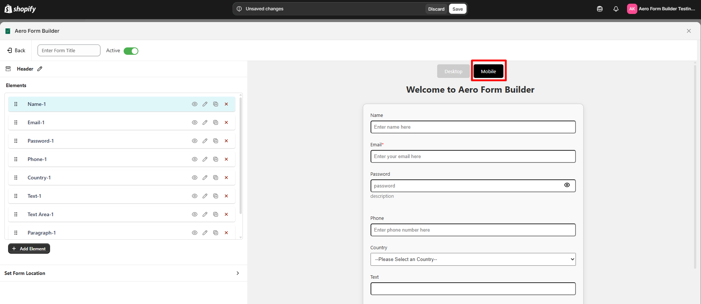Open the Shopify sidekick icon near bell
Image resolution: width=701 pixels, height=304 pixels.
coord(600,9)
